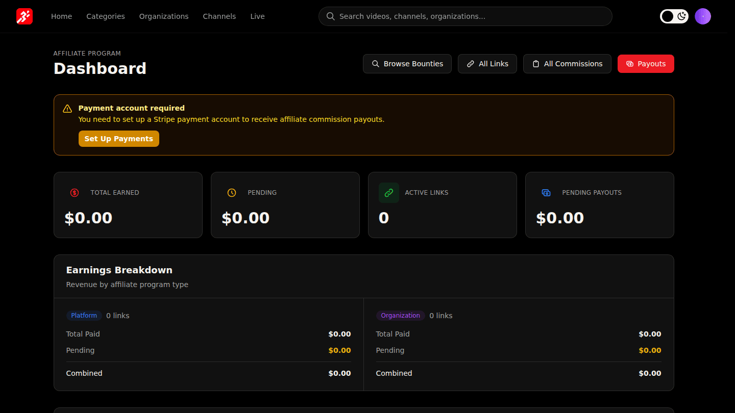Click the Set Up Payments button
Screen dimensions: 735x413
[x=119, y=139]
